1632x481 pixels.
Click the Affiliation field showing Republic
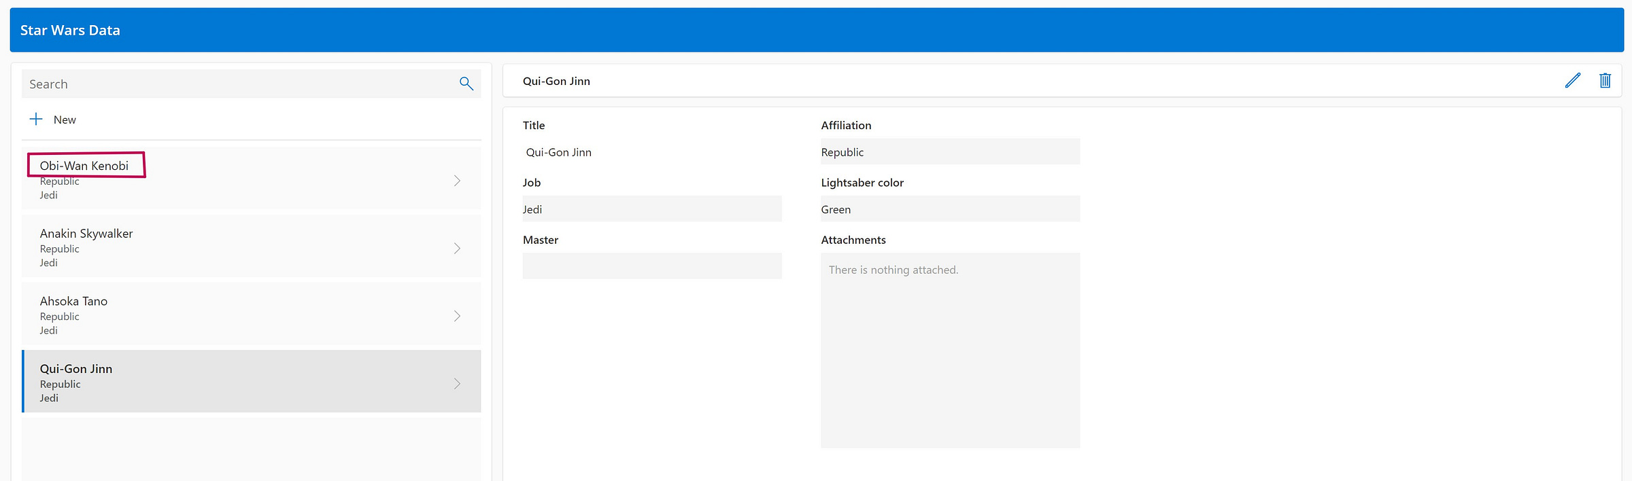(950, 152)
